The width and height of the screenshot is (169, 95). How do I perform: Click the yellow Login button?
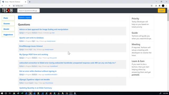[161, 11]
